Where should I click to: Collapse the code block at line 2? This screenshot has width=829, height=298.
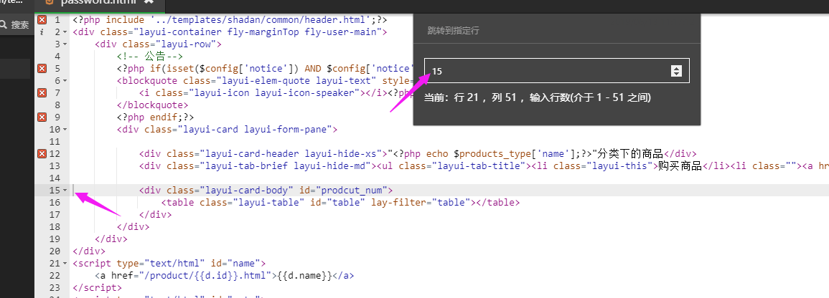point(65,33)
